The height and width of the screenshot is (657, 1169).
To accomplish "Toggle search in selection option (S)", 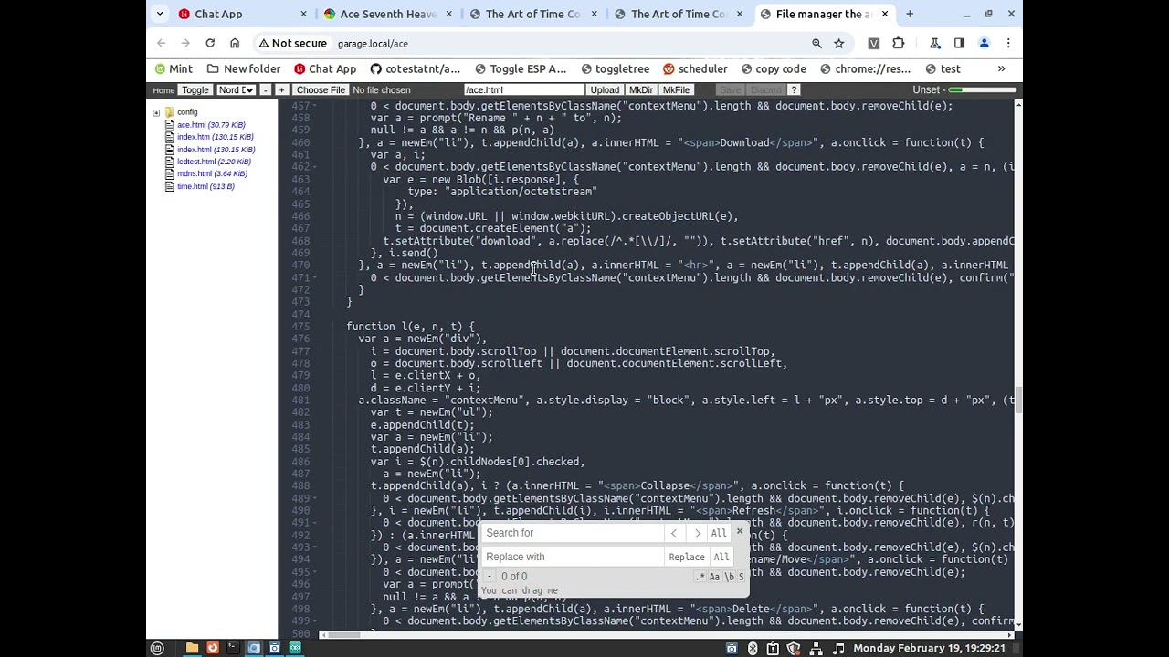I will coord(741,577).
